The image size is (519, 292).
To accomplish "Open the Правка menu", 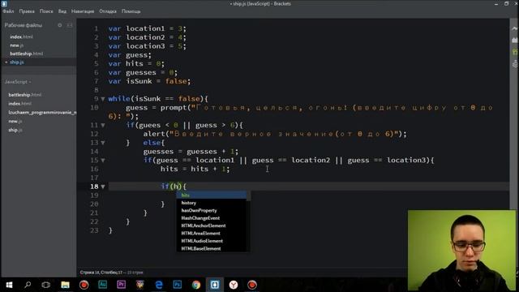I will tap(27, 11).
